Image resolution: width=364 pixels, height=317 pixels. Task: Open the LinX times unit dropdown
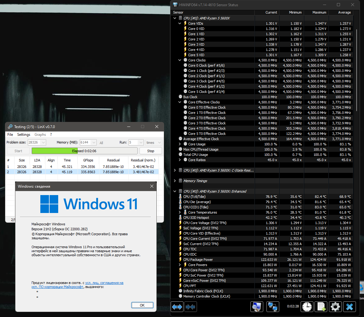160,142
